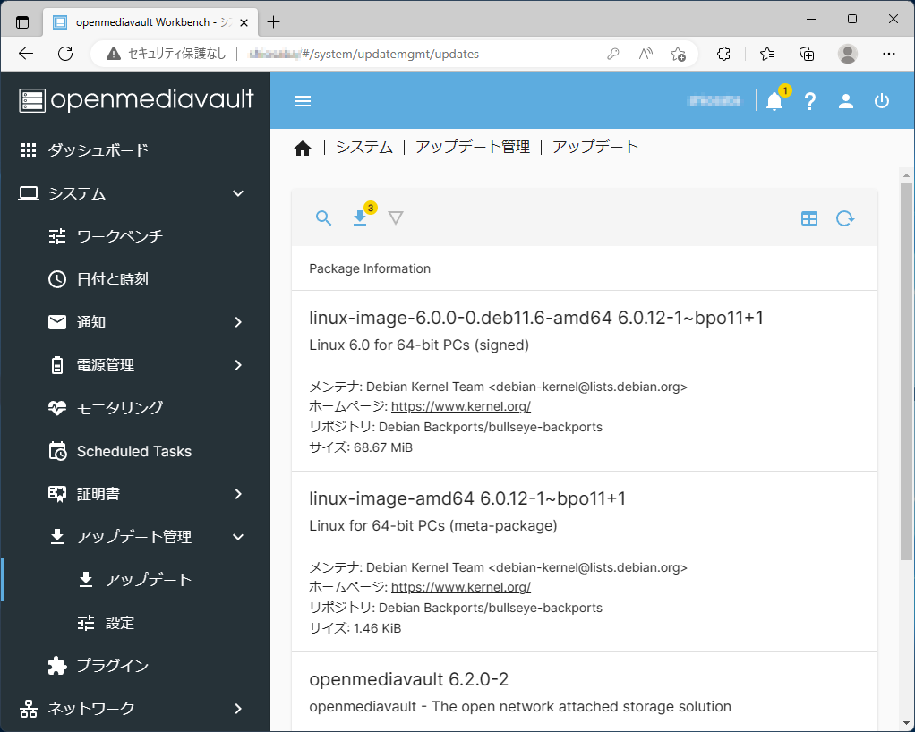Toggle the hamburger navigation menu
This screenshot has height=732, width=915.
pyautogui.click(x=303, y=101)
